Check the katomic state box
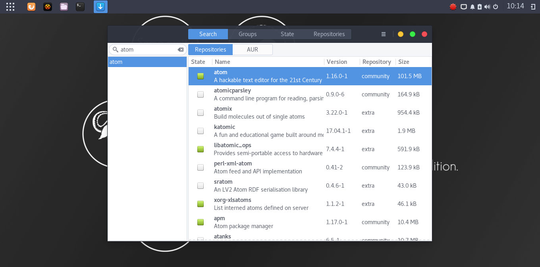 click(201, 131)
